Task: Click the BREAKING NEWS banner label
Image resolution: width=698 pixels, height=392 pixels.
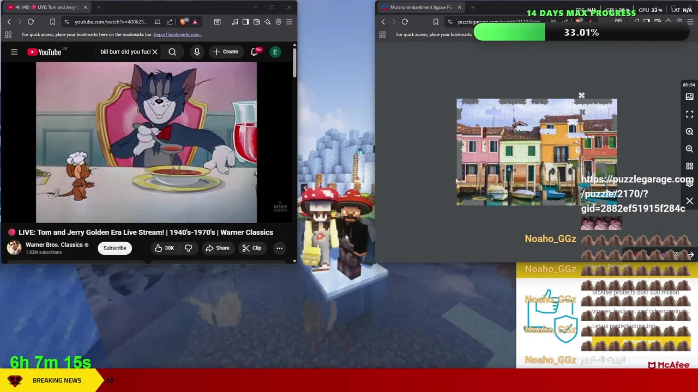Action: pos(57,380)
